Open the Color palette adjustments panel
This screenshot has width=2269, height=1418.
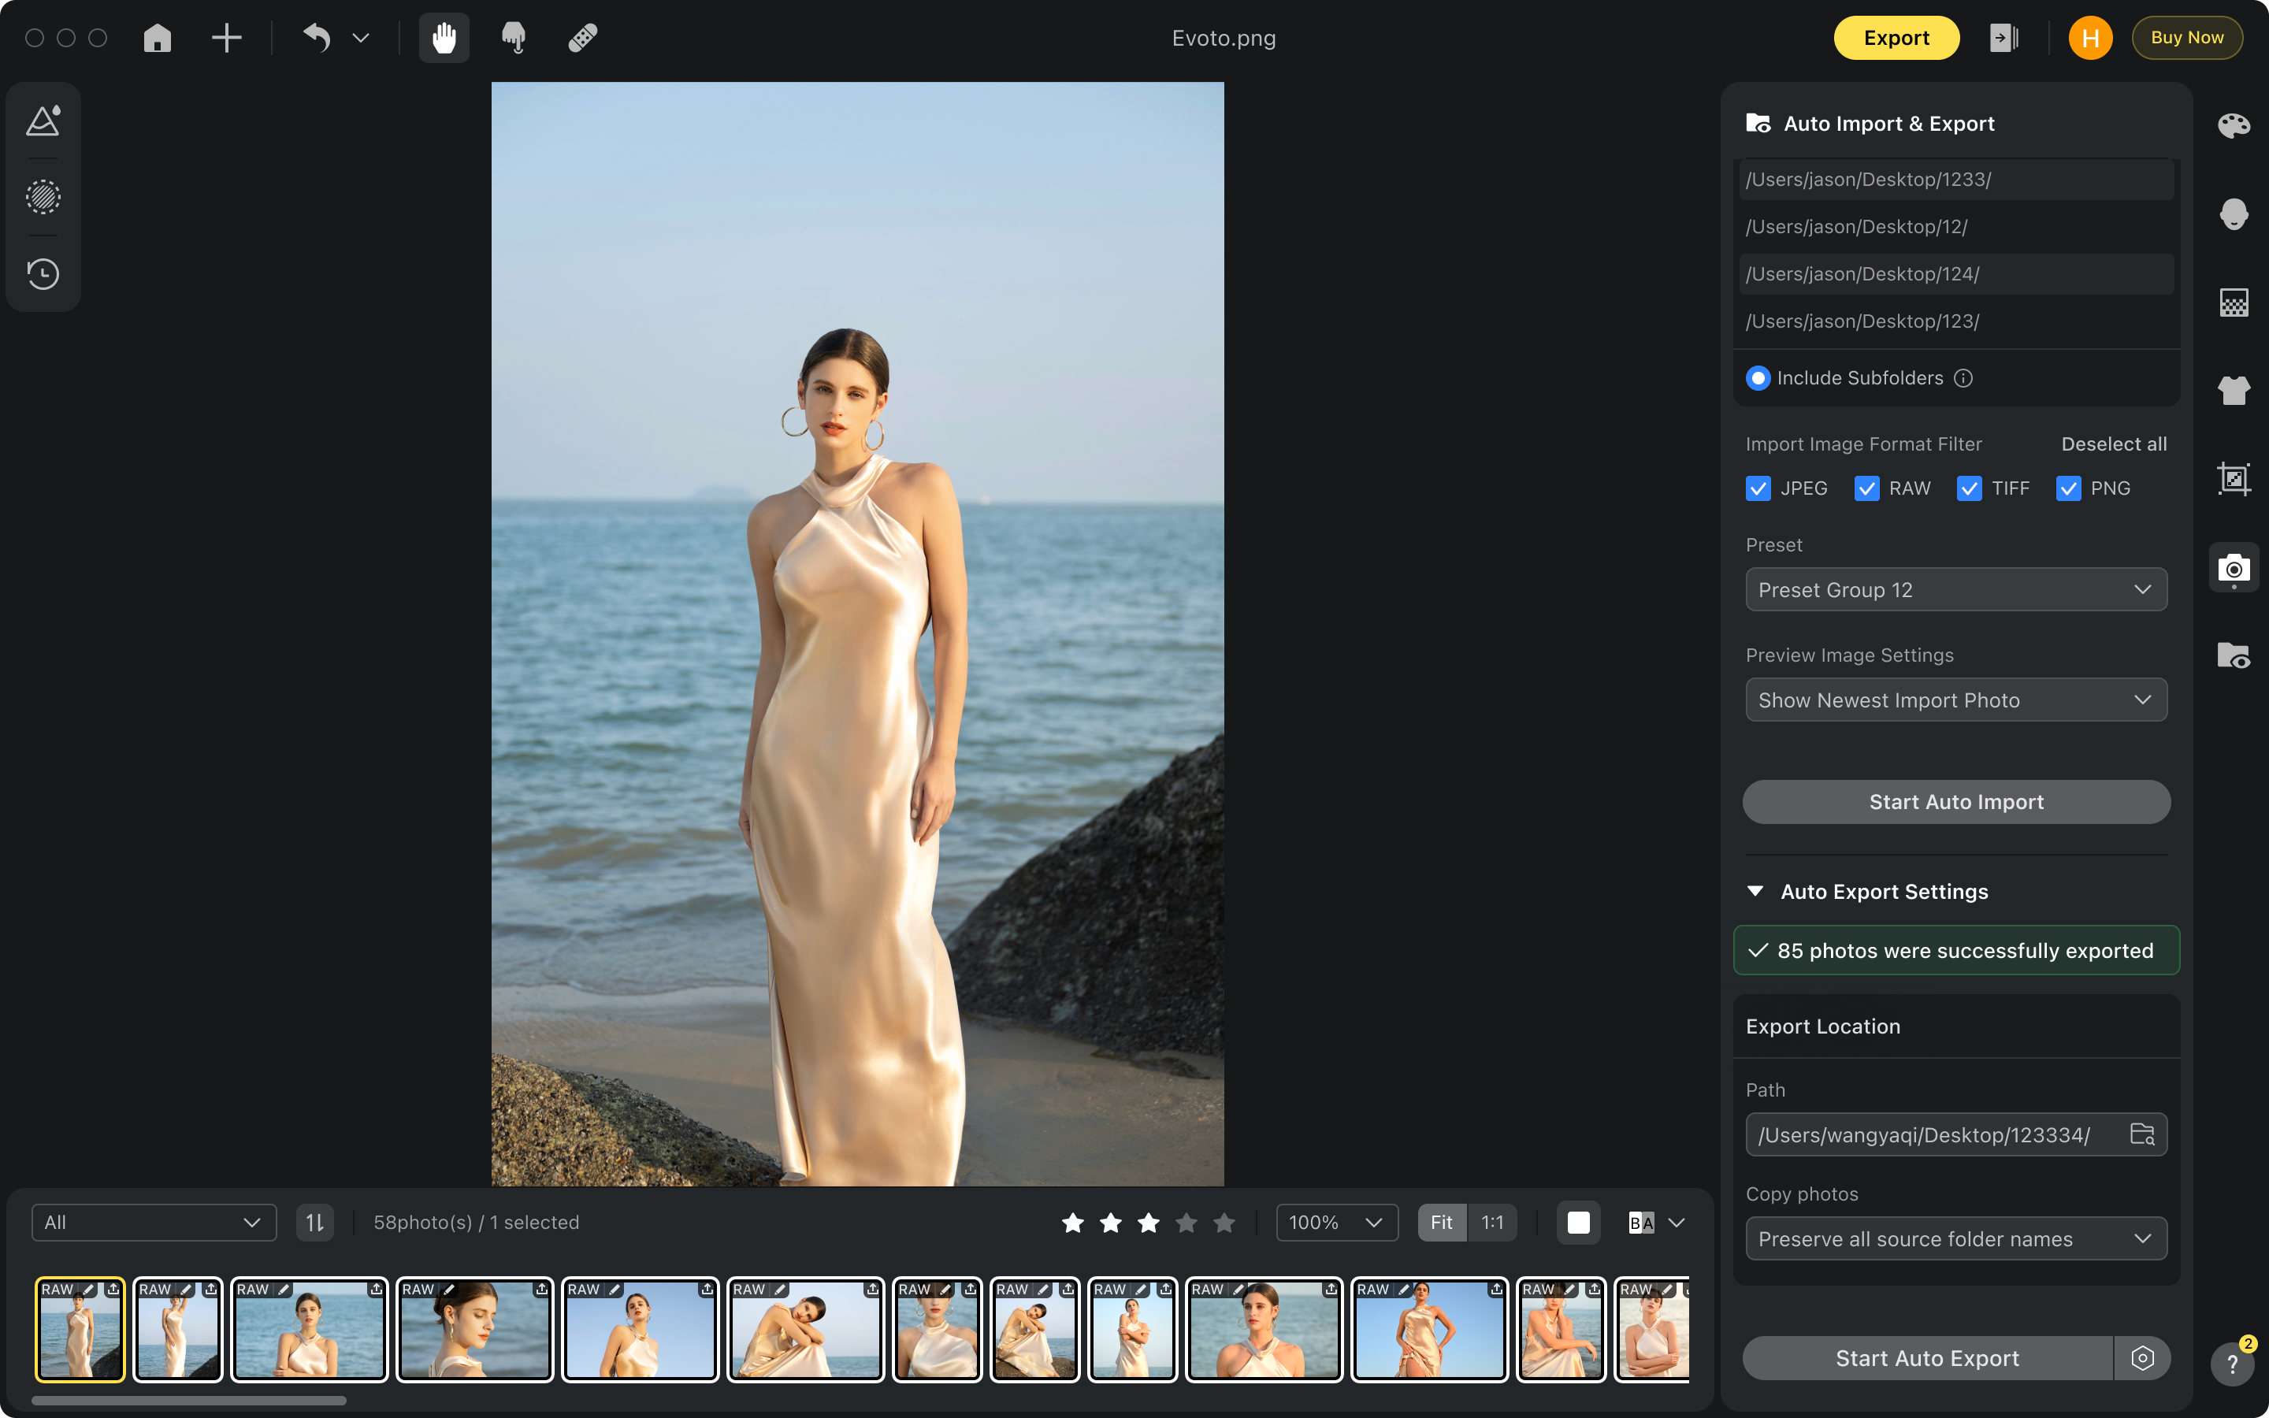(x=2234, y=124)
